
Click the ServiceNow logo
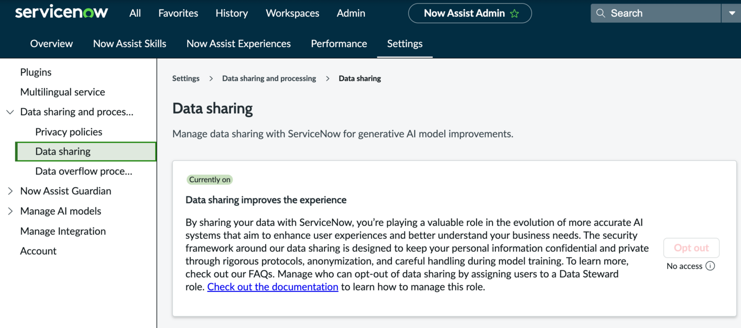click(61, 12)
